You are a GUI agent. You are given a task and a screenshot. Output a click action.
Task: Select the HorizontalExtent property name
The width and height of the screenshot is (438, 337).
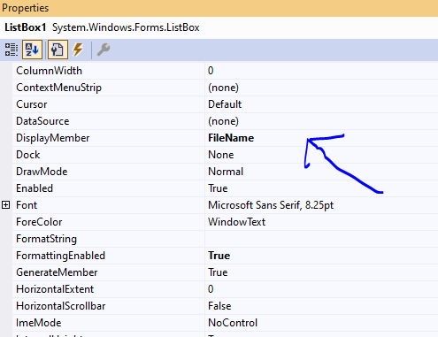click(x=55, y=289)
